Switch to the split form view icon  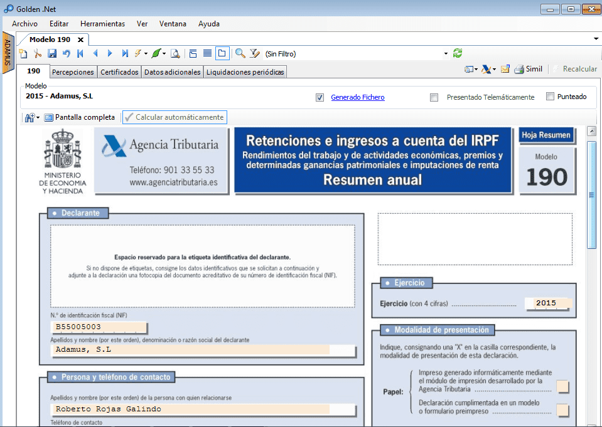pos(193,54)
